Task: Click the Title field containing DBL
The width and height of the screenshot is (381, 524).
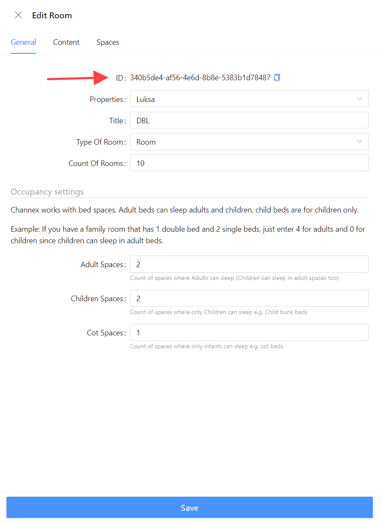Action: 249,120
